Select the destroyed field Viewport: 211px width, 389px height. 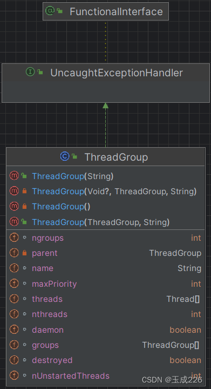coord(106,360)
